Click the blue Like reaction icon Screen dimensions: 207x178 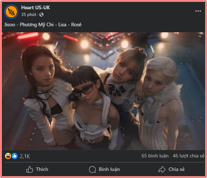click(x=15, y=156)
